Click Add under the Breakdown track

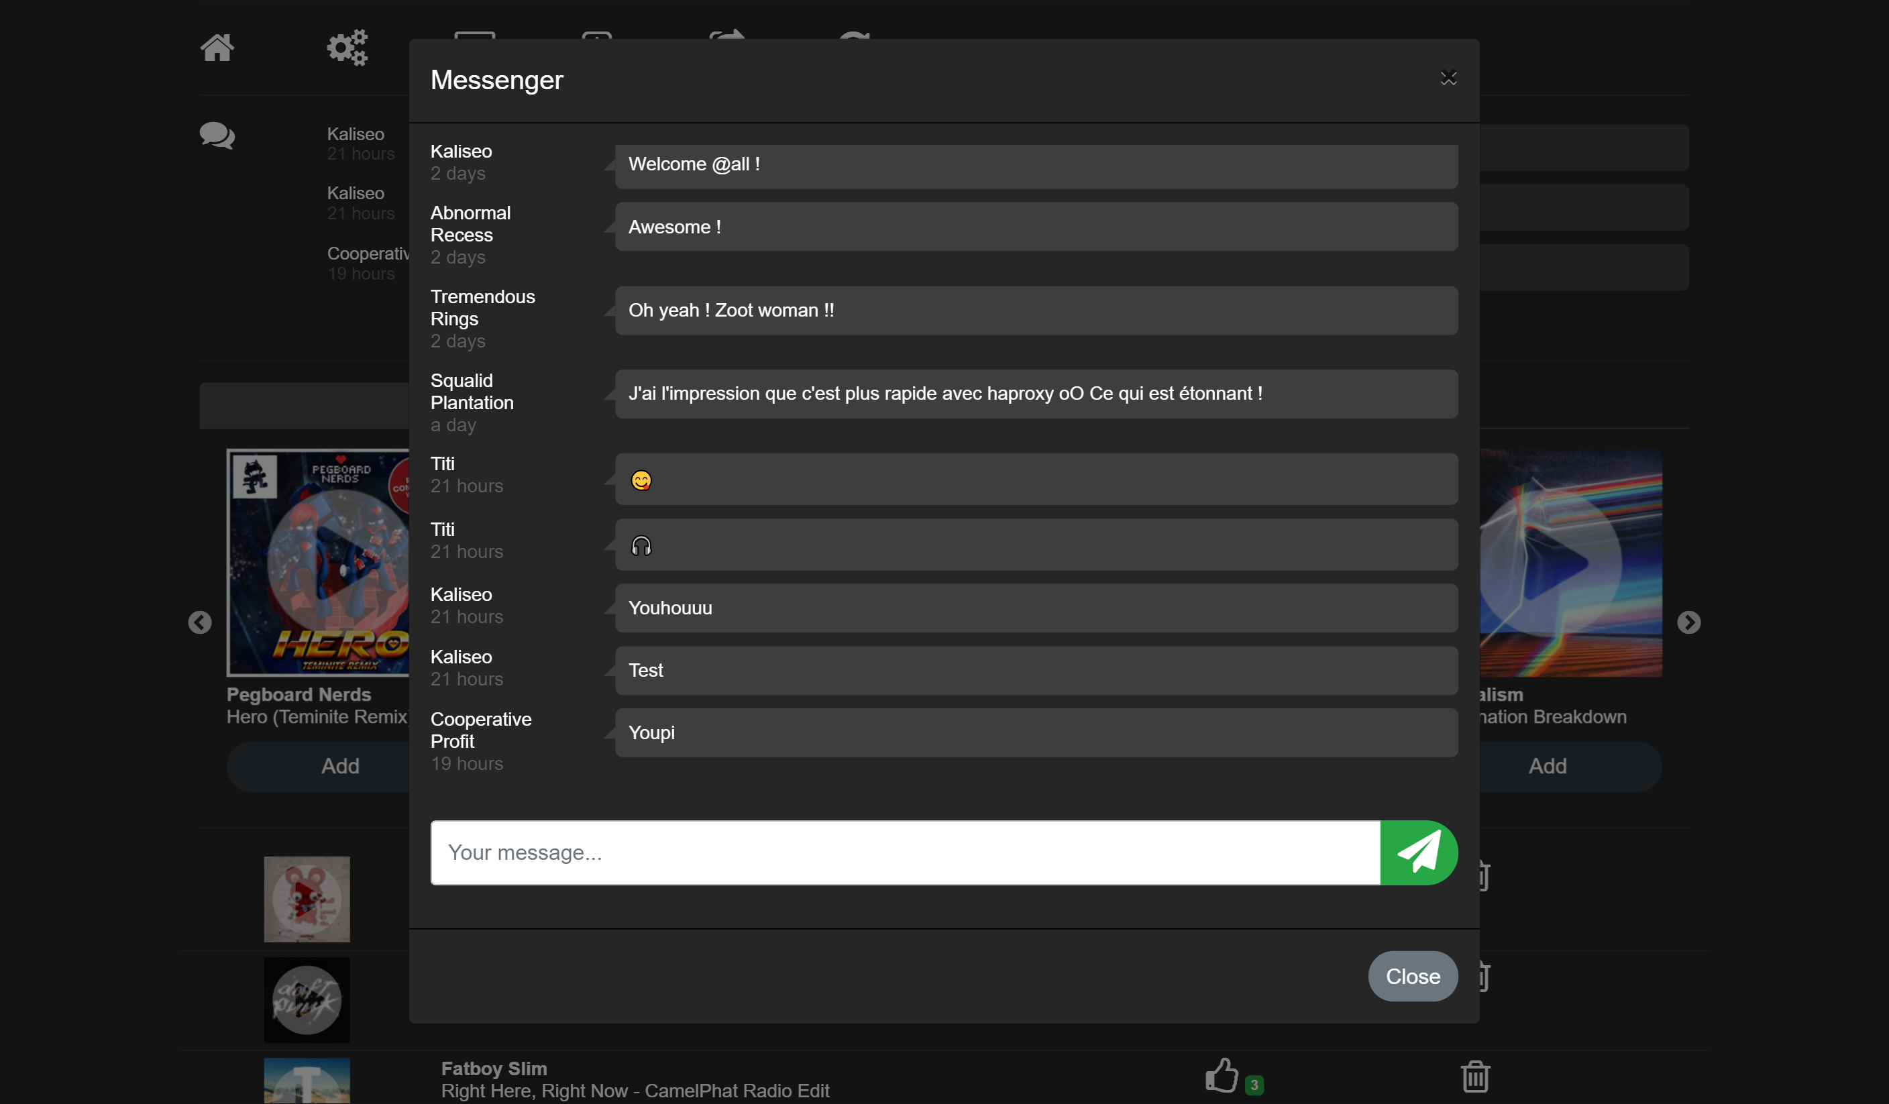[1547, 766]
